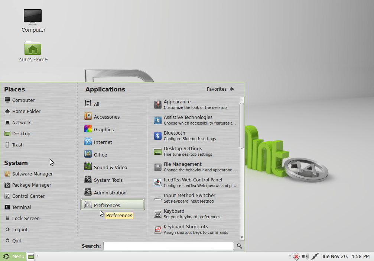Click the Search input field
Screen dimensions: 374x261
(x=168, y=246)
